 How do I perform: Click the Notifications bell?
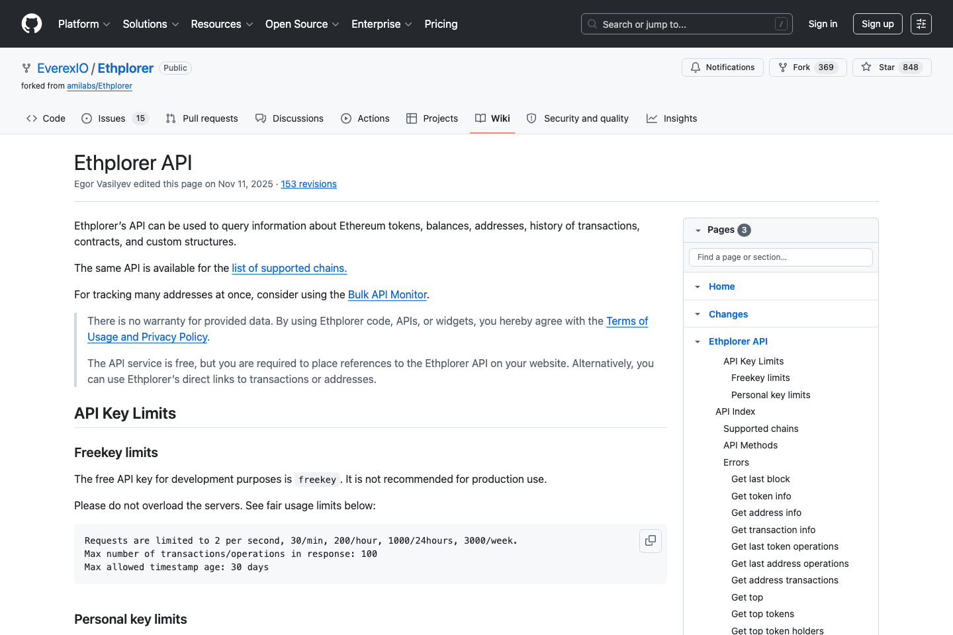point(696,67)
